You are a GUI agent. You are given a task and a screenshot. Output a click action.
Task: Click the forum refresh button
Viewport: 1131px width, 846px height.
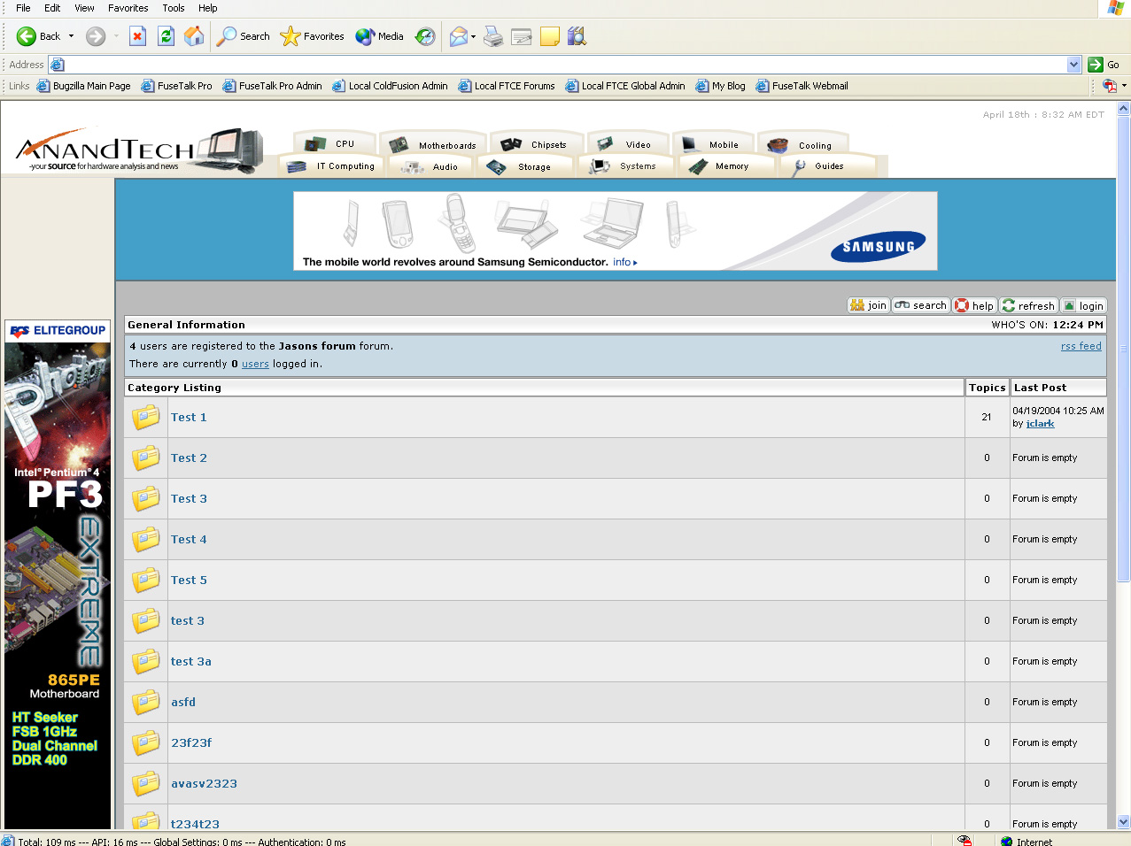point(1029,305)
